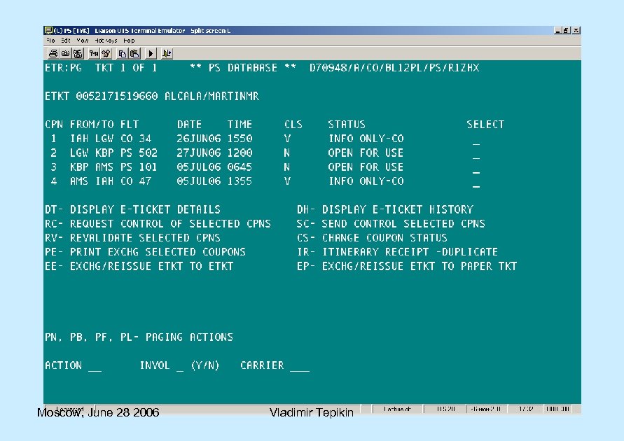Image resolution: width=624 pixels, height=441 pixels.
Task: Click the PAGING ACTIONS line
Action: pos(139,337)
